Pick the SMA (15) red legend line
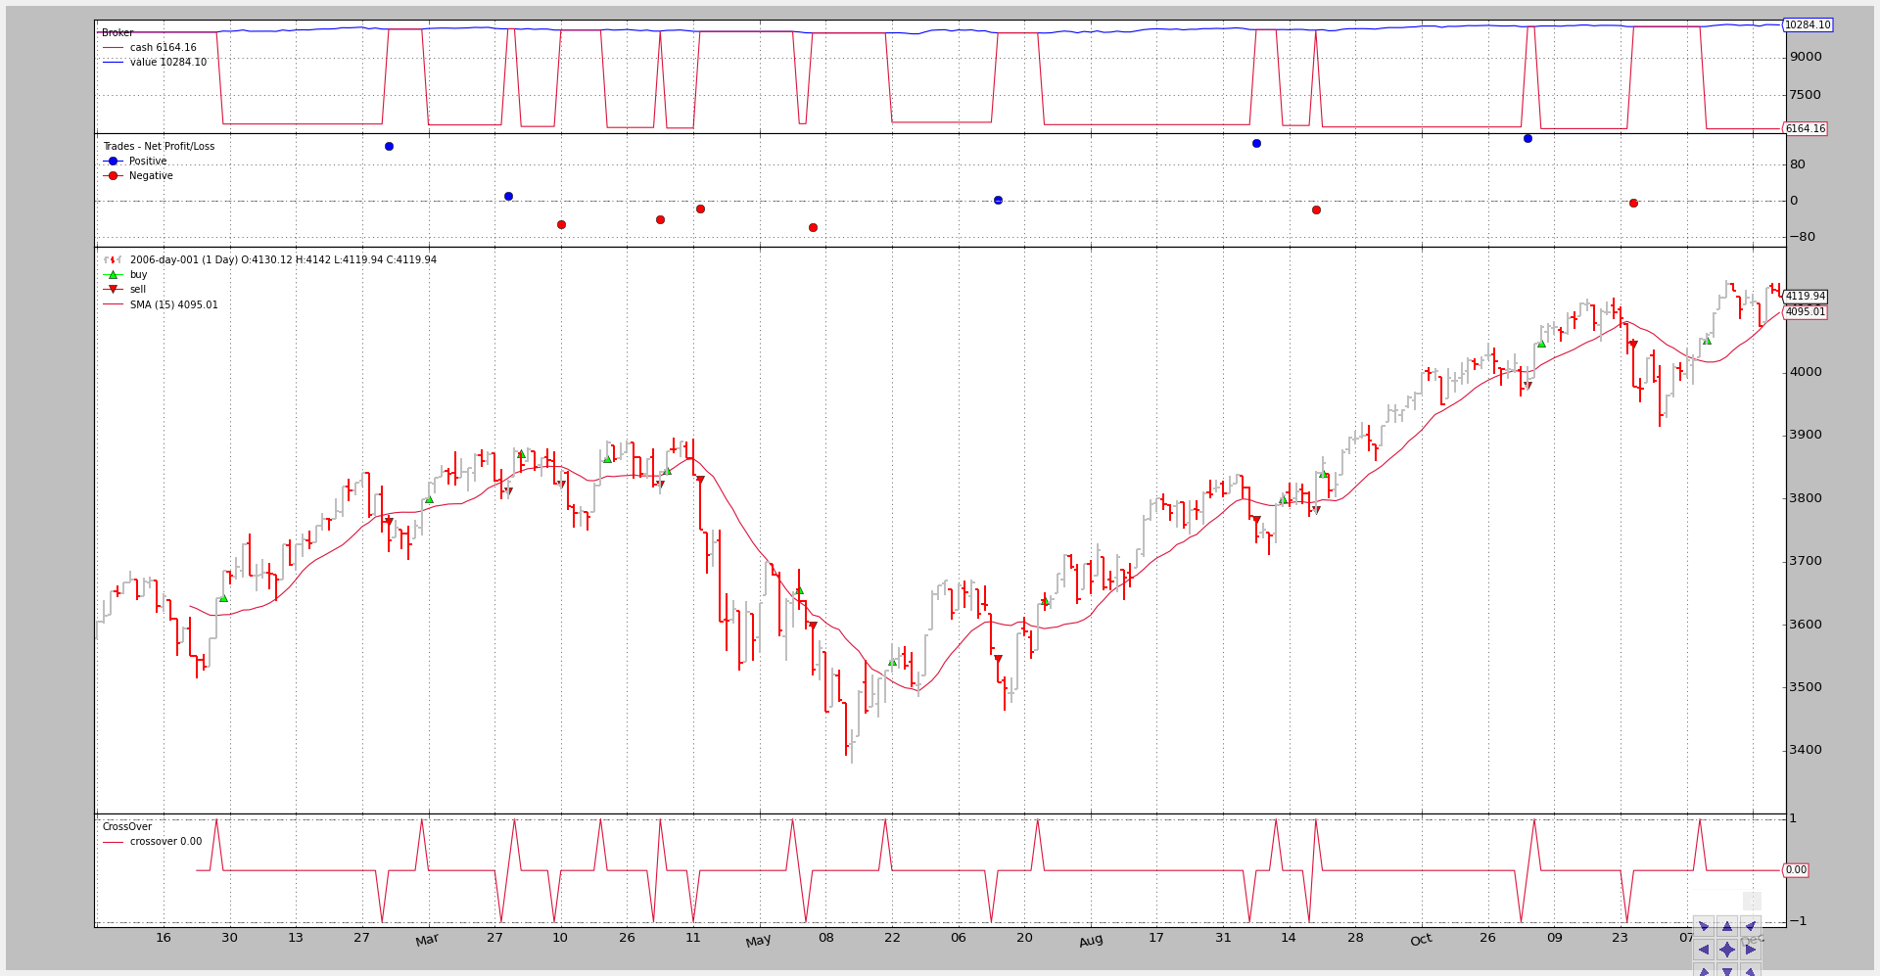The height and width of the screenshot is (976, 1880). click(x=113, y=305)
